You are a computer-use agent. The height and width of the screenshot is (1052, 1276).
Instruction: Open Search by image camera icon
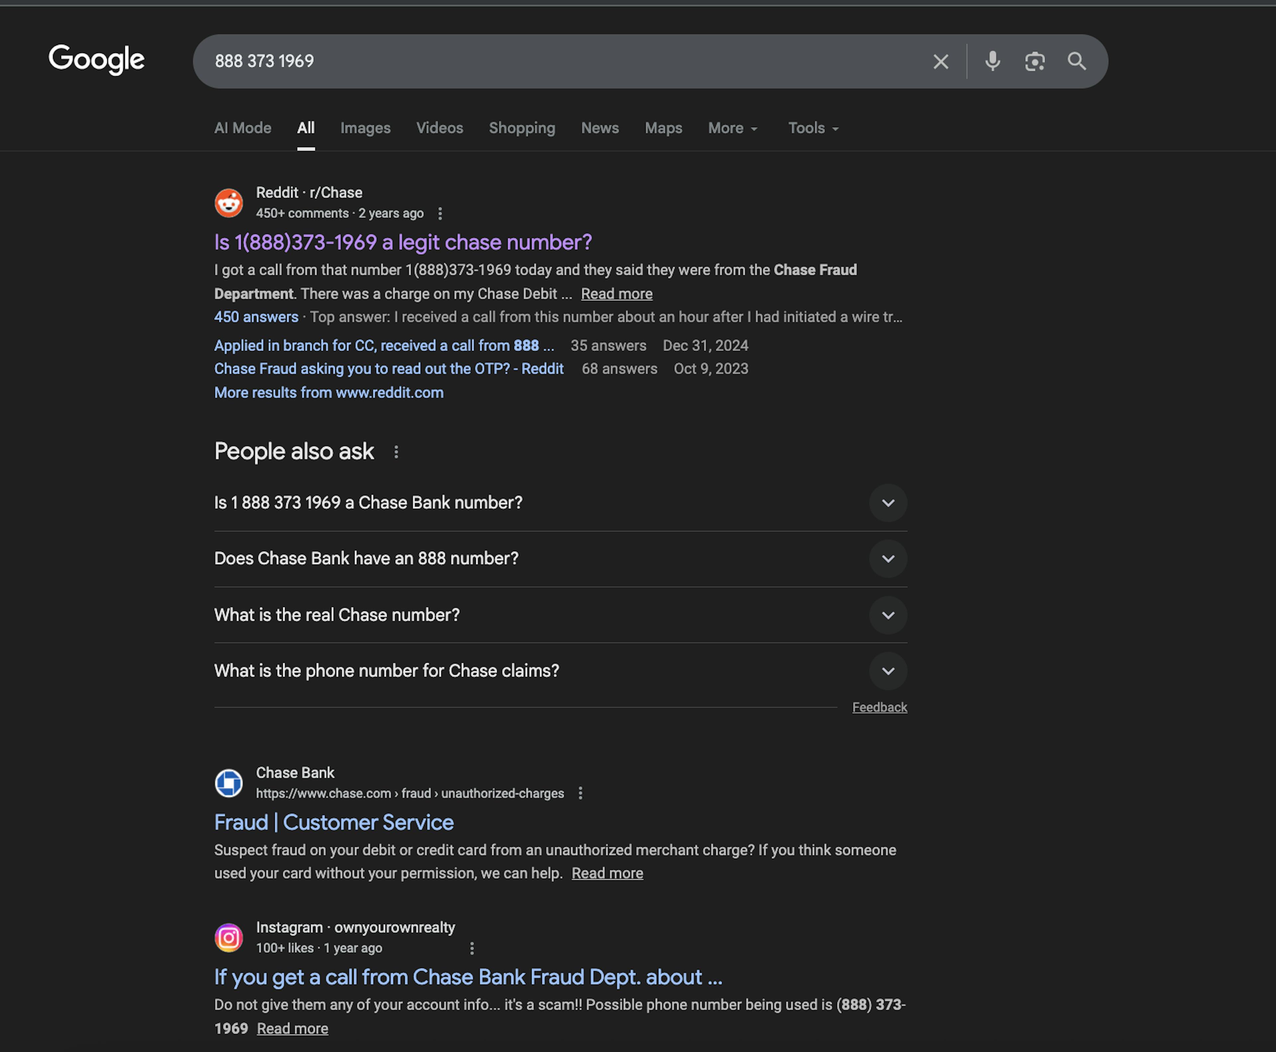pos(1035,61)
